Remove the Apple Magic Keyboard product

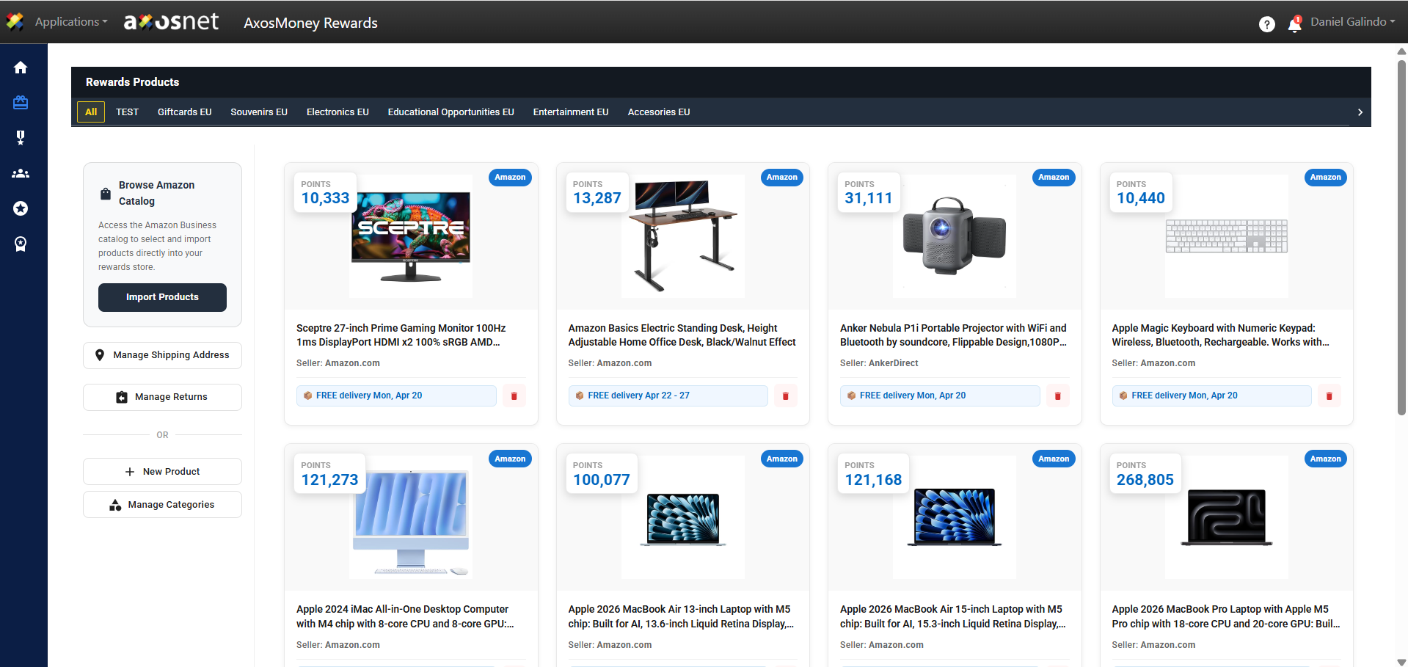pyautogui.click(x=1329, y=396)
